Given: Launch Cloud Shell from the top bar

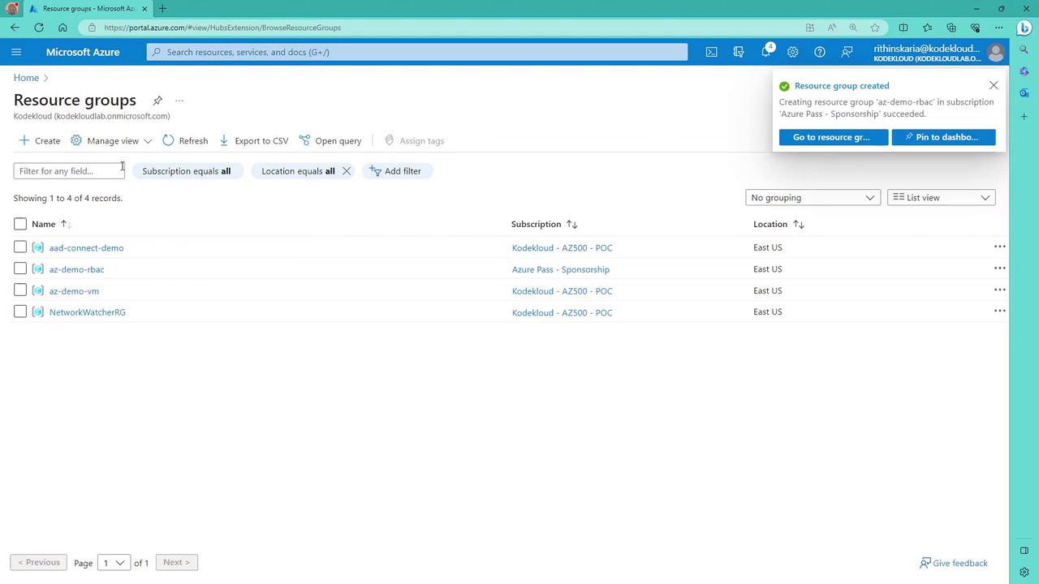Looking at the screenshot, I should pos(711,52).
